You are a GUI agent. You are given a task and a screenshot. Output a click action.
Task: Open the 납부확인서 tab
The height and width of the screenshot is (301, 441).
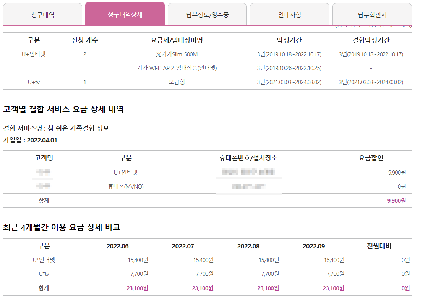click(x=372, y=15)
